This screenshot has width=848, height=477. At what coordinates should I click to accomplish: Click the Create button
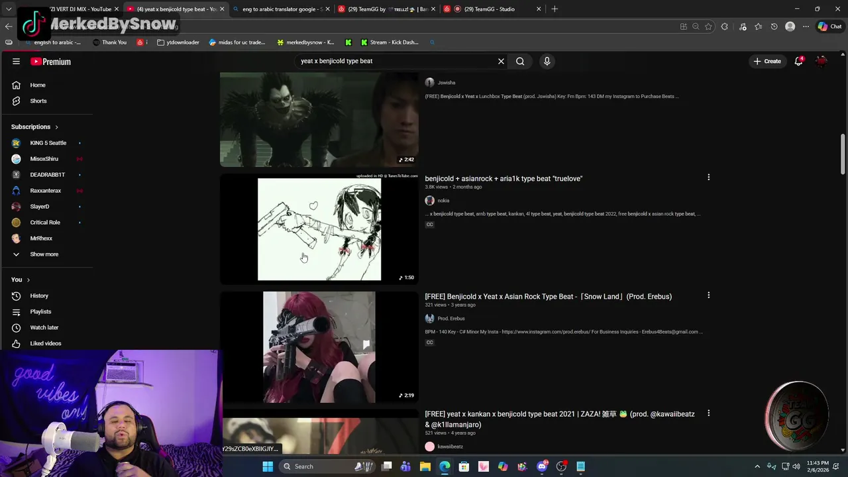coord(767,61)
